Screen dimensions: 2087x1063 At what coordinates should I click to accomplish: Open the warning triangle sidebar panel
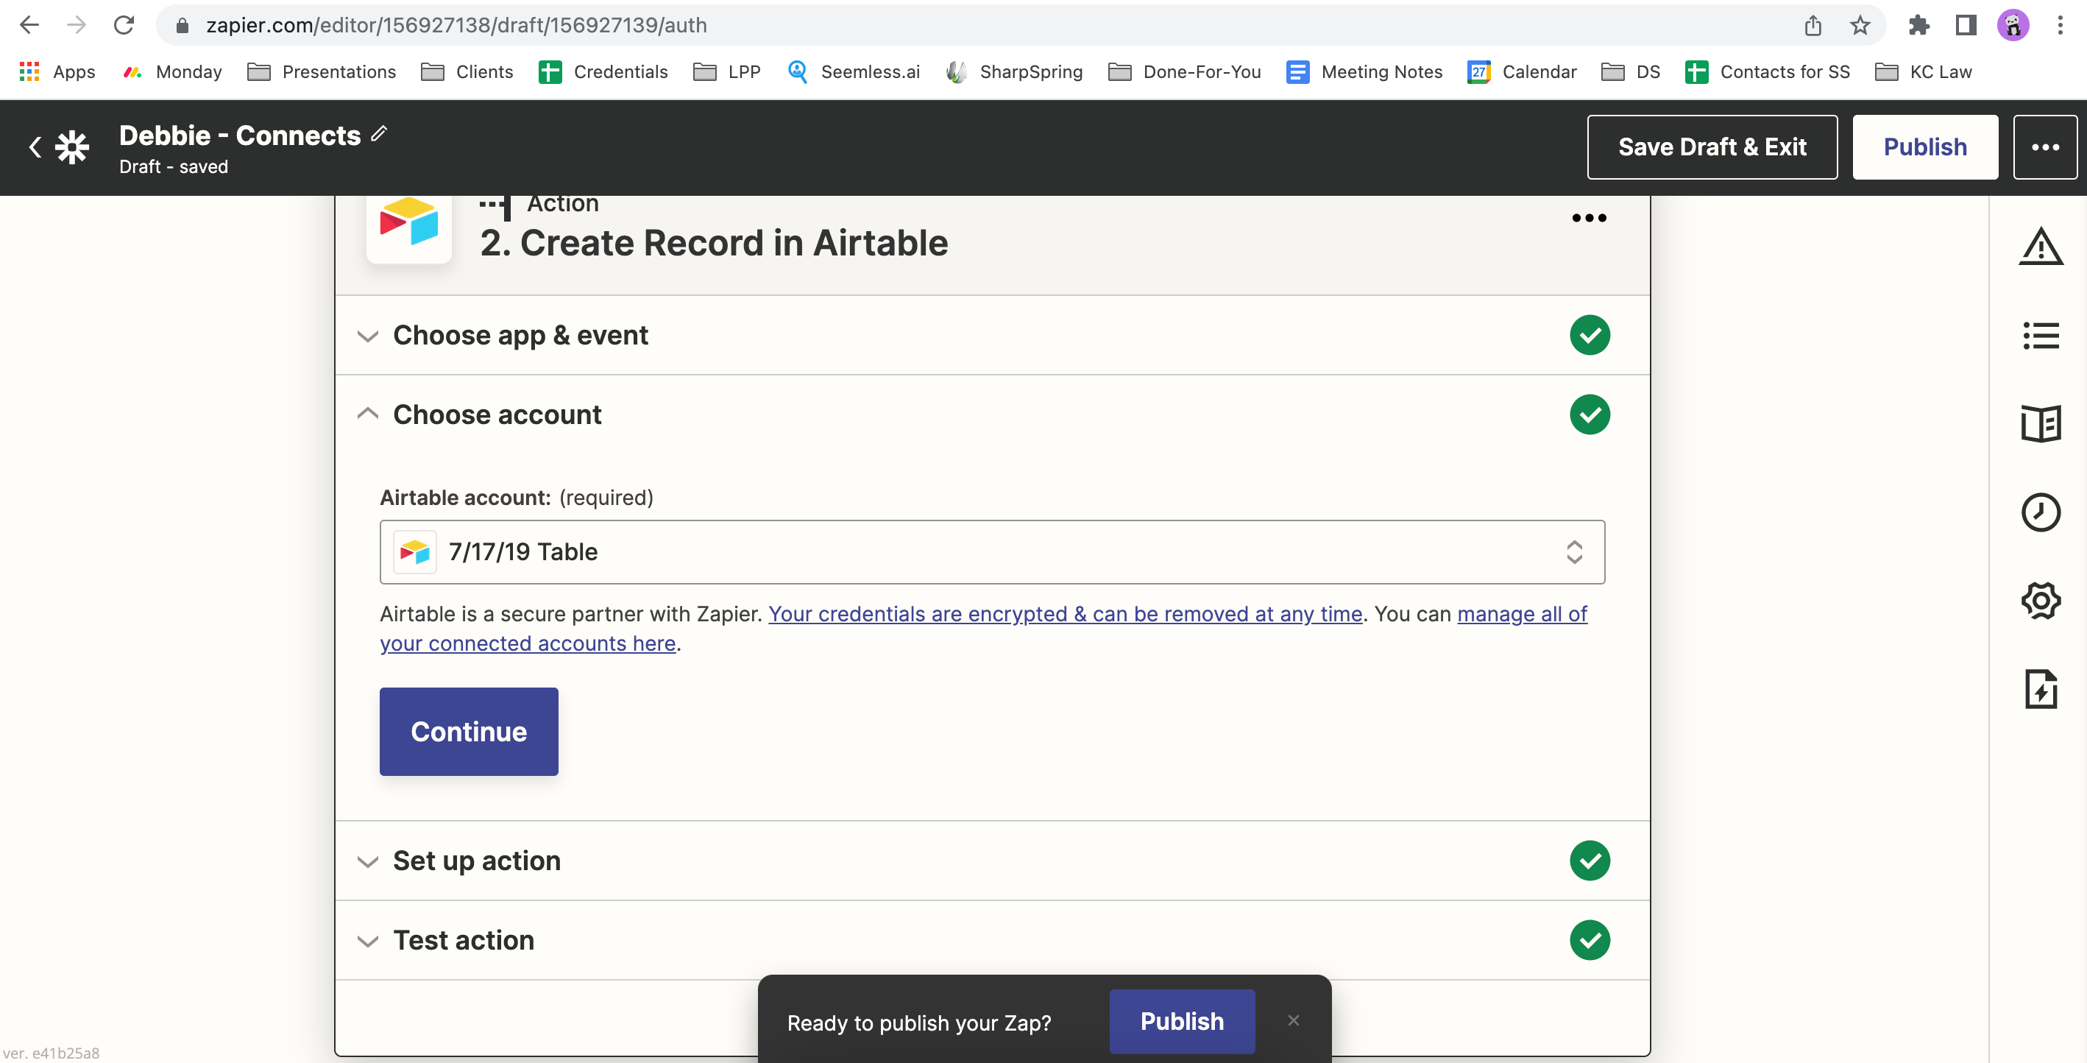[x=2040, y=247]
